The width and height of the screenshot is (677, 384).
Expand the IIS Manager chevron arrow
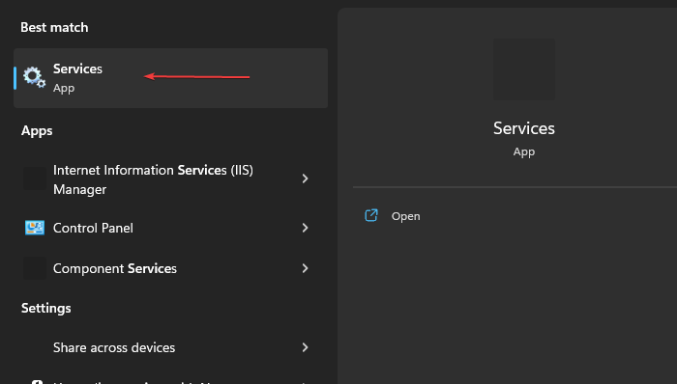(x=305, y=178)
